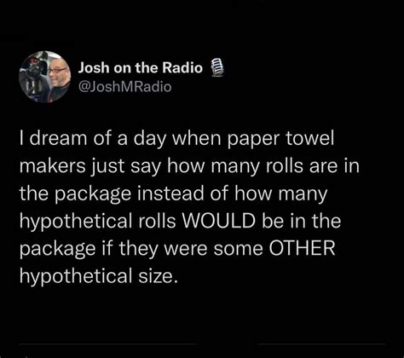Screen dimensions: 404x358
Task: Click the man's glasses in the avatar
Action: point(58,70)
